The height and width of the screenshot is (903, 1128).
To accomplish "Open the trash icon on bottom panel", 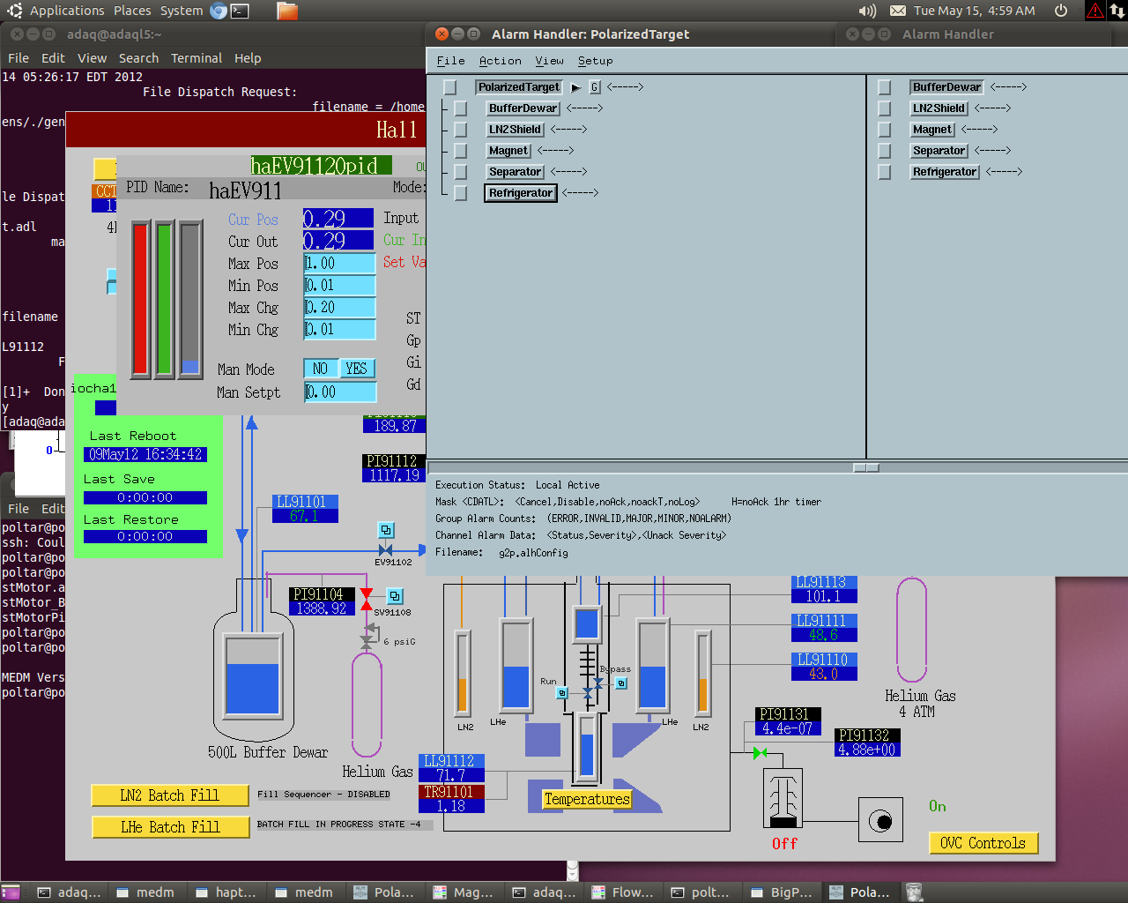I will [915, 892].
